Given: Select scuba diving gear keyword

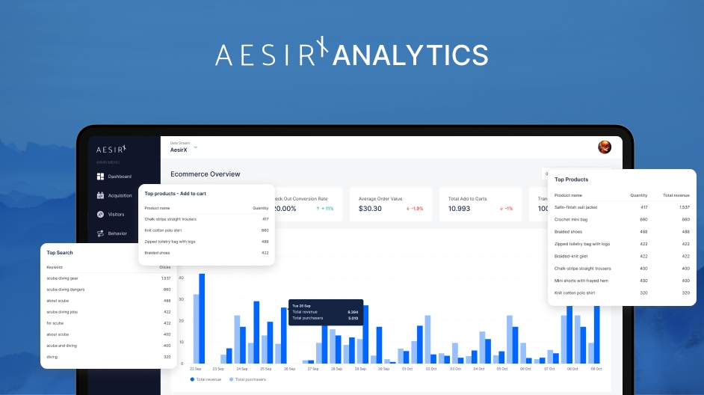Looking at the screenshot, I should pyautogui.click(x=63, y=278).
